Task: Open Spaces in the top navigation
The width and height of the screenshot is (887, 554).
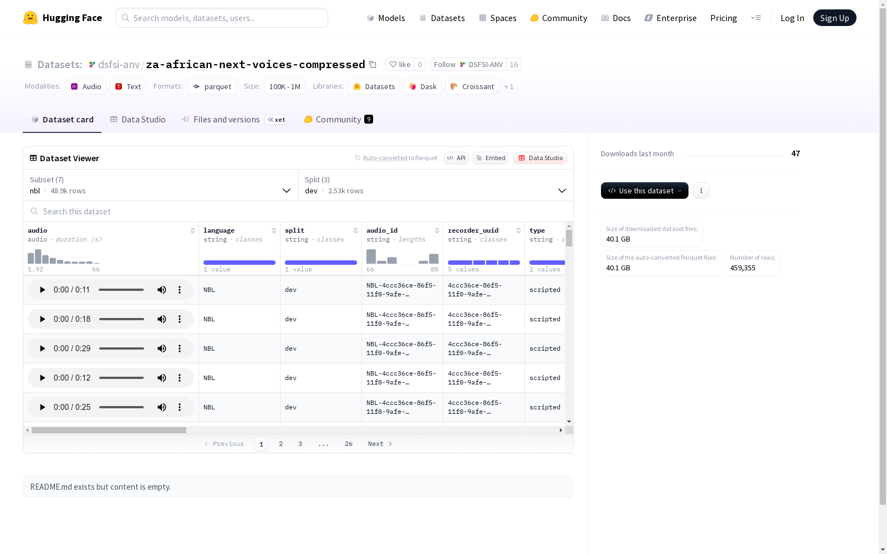Action: click(498, 18)
